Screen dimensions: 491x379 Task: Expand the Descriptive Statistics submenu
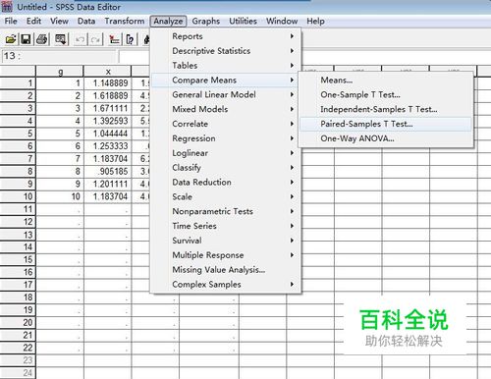pyautogui.click(x=226, y=51)
